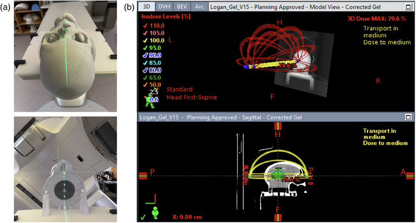Click the green target structure in Sagittal view
This screenshot has width=416, height=223.
coord(277,175)
